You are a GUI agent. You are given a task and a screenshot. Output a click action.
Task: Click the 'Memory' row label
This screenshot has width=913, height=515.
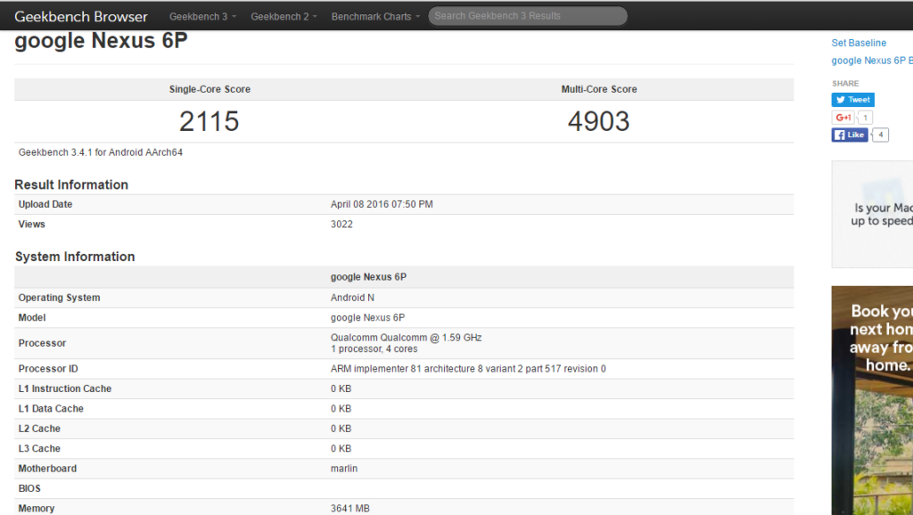pos(36,509)
